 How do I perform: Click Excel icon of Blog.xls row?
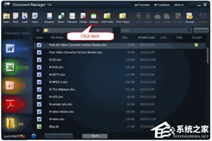click(x=39, y=127)
